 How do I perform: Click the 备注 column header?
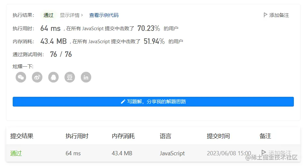click(265, 136)
